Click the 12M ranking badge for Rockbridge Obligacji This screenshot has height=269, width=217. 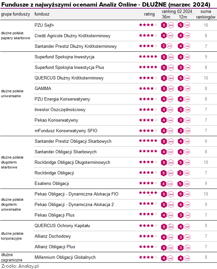[x=183, y=173]
